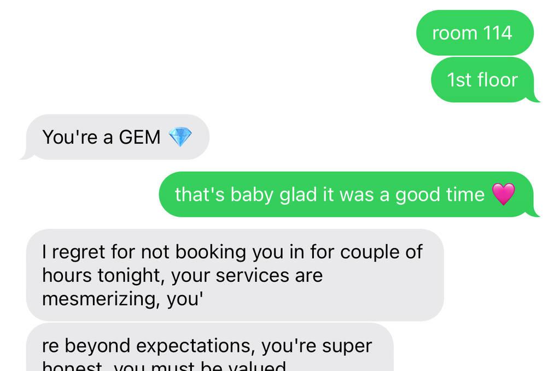Tap the blue diamond gem emoji

[180, 137]
